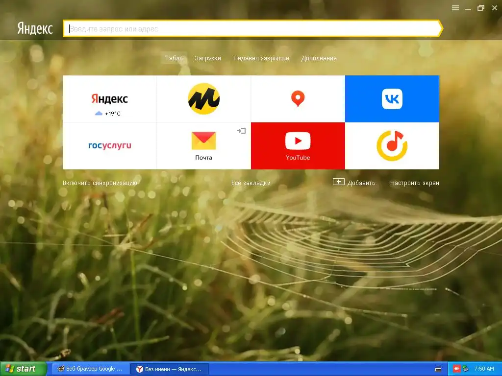The image size is (502, 376).
Task: Click the red system tray icon
Action: pos(456,369)
